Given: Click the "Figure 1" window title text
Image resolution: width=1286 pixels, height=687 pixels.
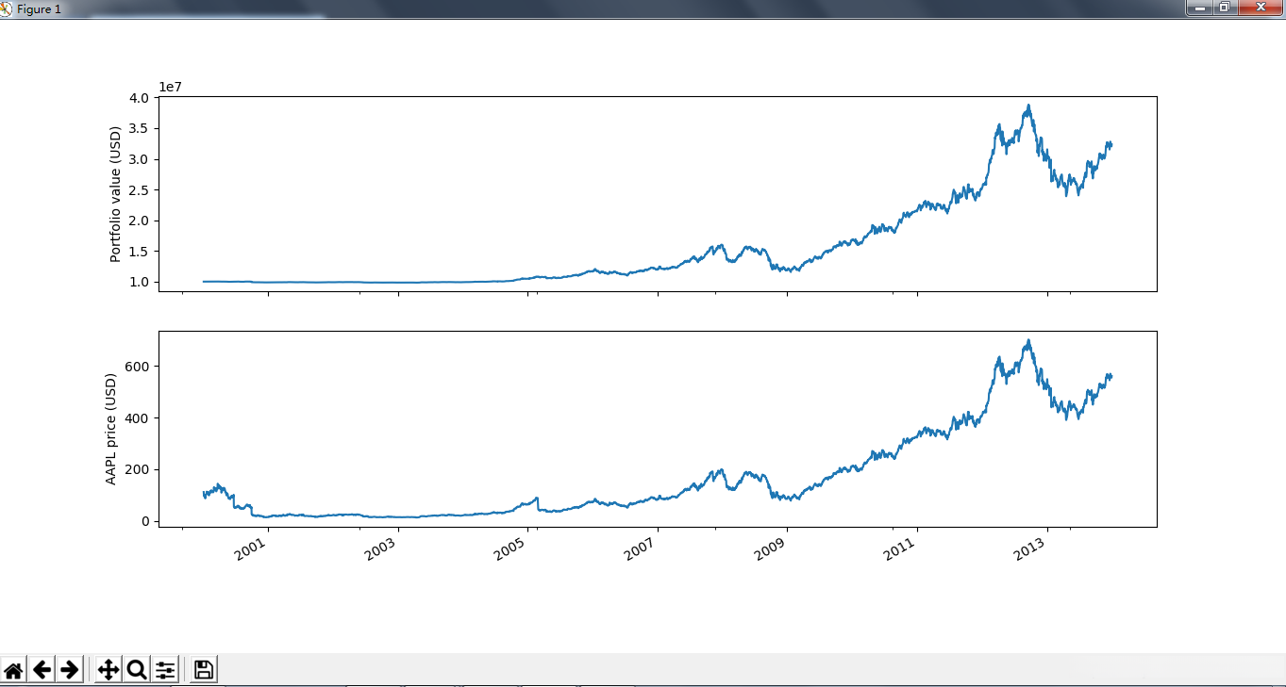Looking at the screenshot, I should coord(39,8).
